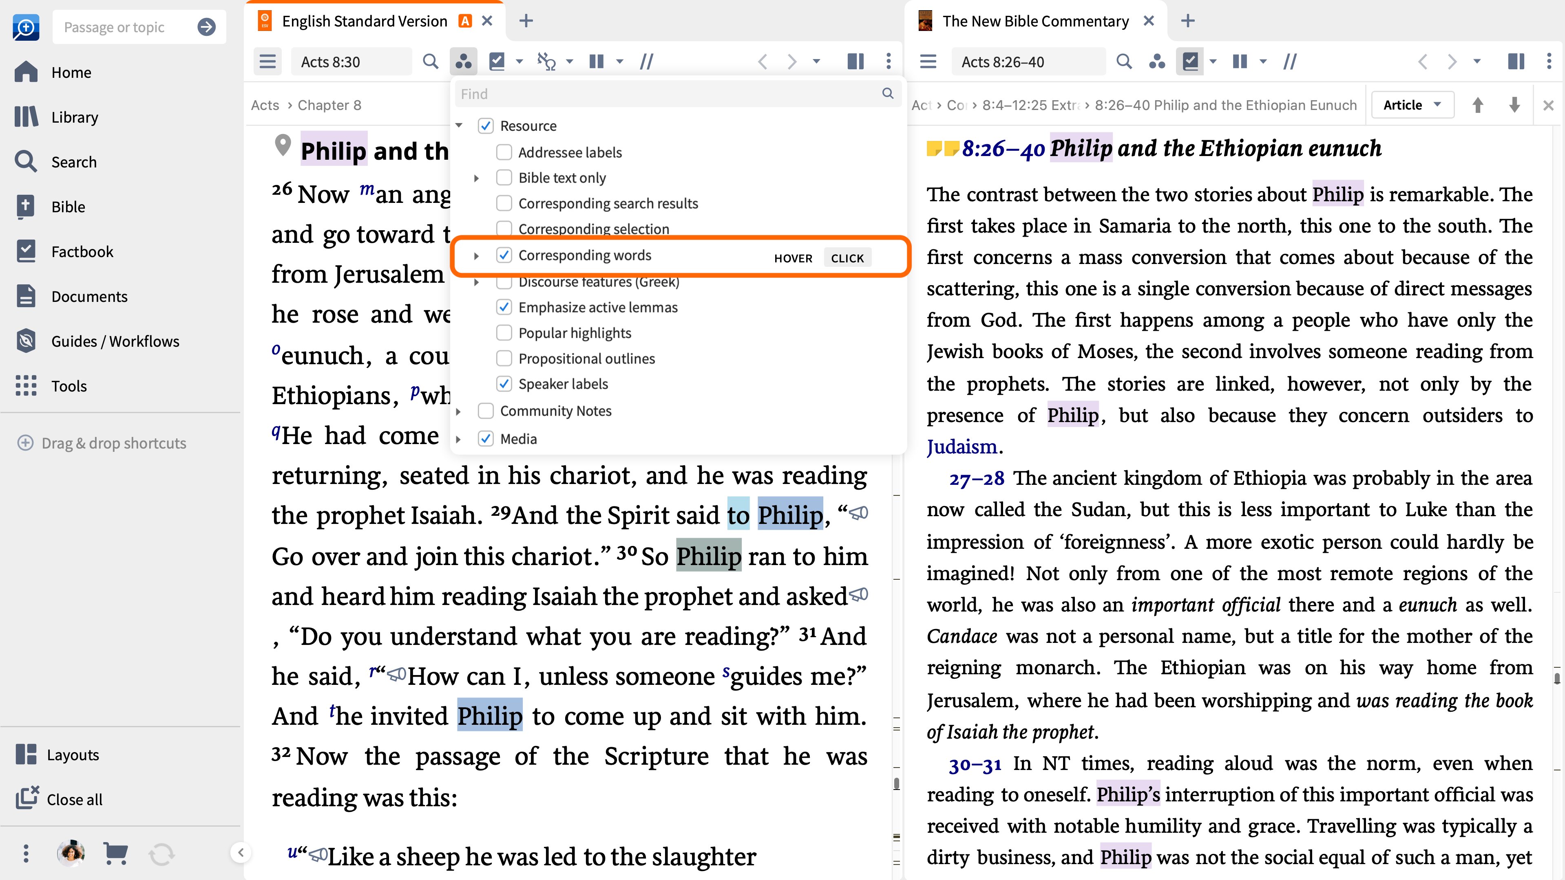Viewport: 1565px width, 880px height.
Task: Go back in ESV panel history
Action: click(763, 61)
